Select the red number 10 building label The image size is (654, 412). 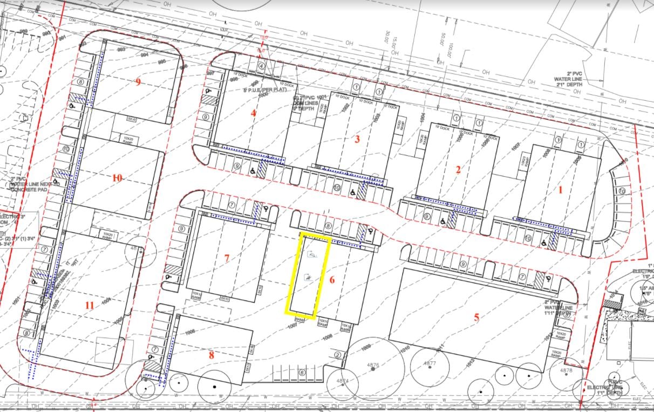[118, 177]
